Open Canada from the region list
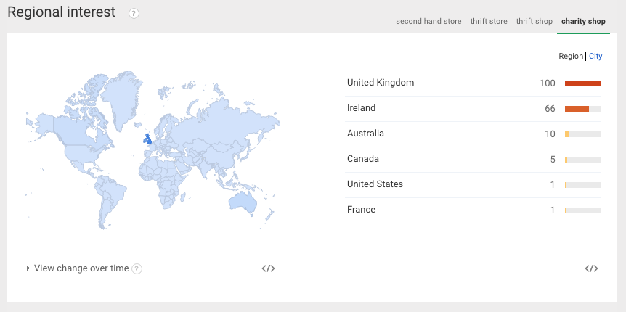This screenshot has height=312, width=626. [363, 159]
